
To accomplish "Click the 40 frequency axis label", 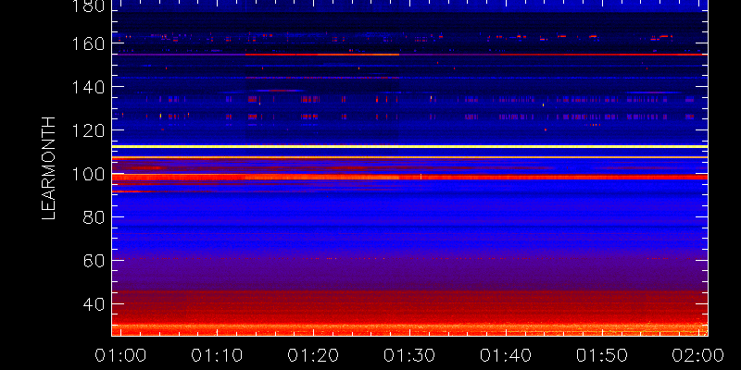I will 94,304.
